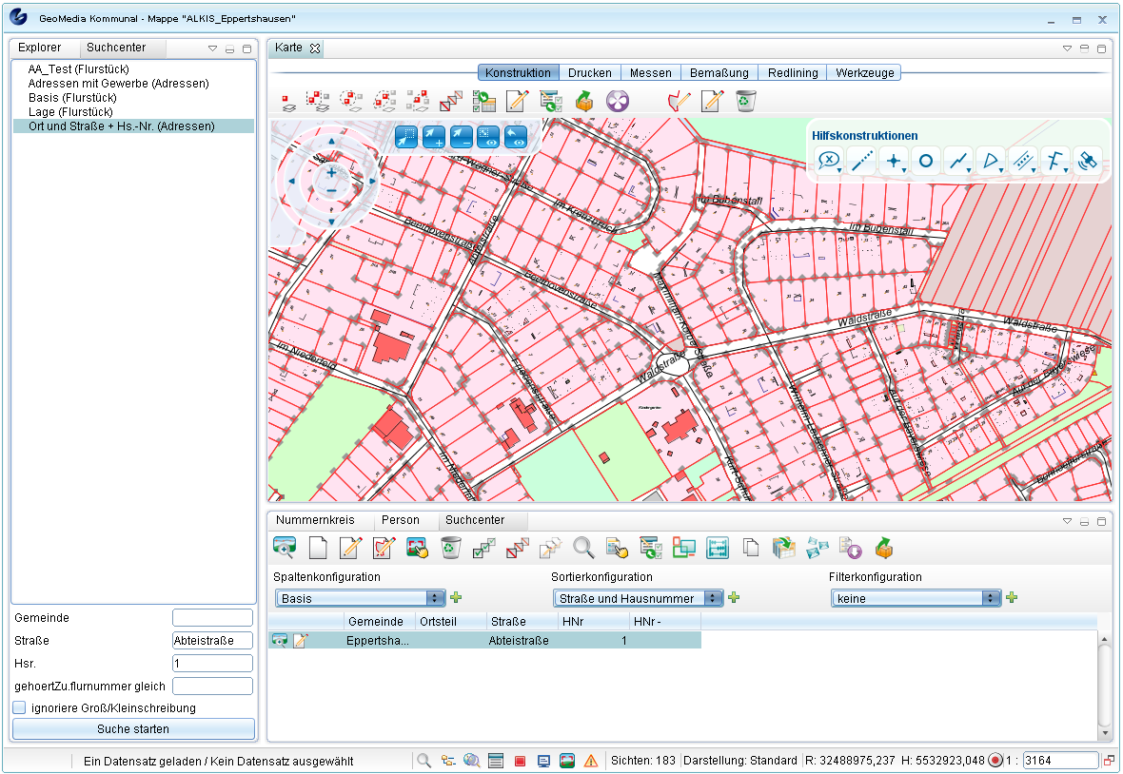Toggle the red record button beside scale
Image resolution: width=1123 pixels, height=774 pixels.
pyautogui.click(x=995, y=761)
